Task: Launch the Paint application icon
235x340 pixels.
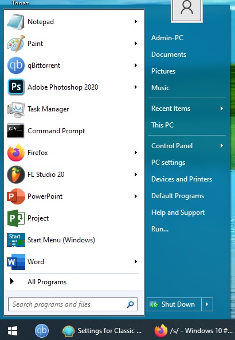Action: point(16,44)
